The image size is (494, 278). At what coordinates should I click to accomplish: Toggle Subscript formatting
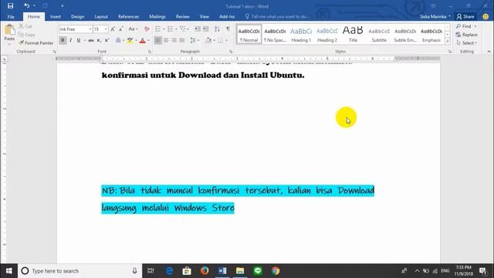[99, 40]
